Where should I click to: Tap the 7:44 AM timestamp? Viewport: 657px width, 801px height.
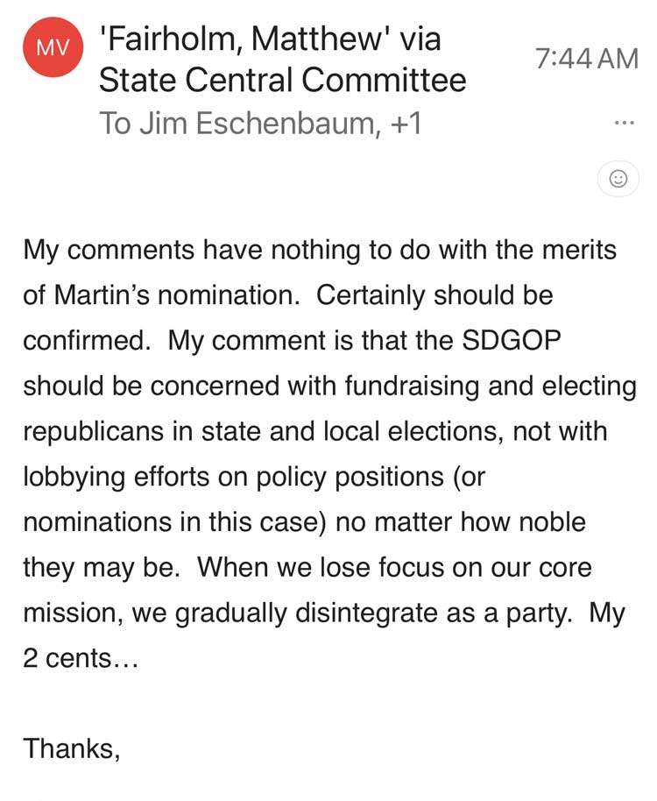(587, 58)
